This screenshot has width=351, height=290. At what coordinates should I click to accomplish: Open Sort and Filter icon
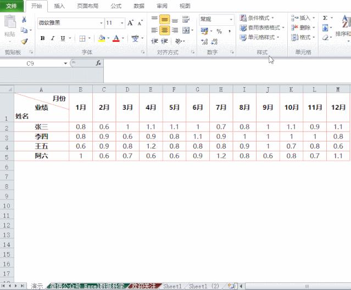pyautogui.click(x=346, y=22)
